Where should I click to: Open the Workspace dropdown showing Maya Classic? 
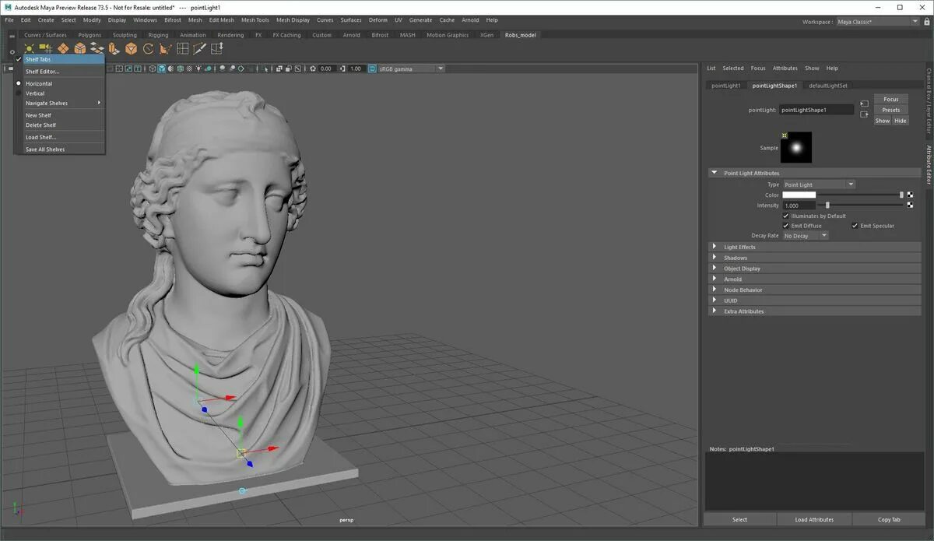click(x=878, y=22)
